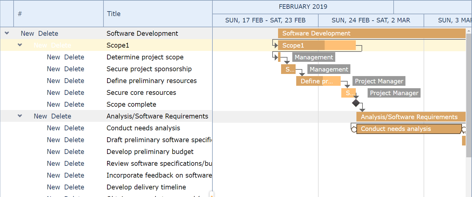Click left dependency circle on Conduct needs analysis
Viewport: 472px width, 197px height.
[353, 129]
